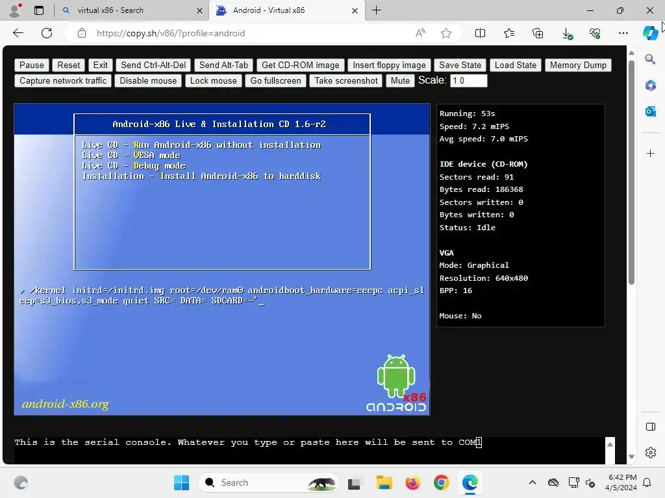Close the Android - Virtual x86 tab
The height and width of the screenshot is (498, 665).
pos(355,10)
